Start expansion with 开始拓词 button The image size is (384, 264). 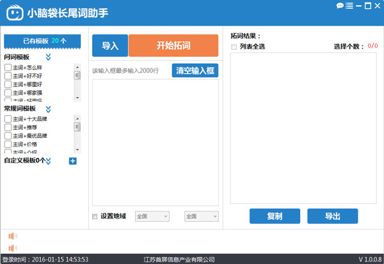173,45
